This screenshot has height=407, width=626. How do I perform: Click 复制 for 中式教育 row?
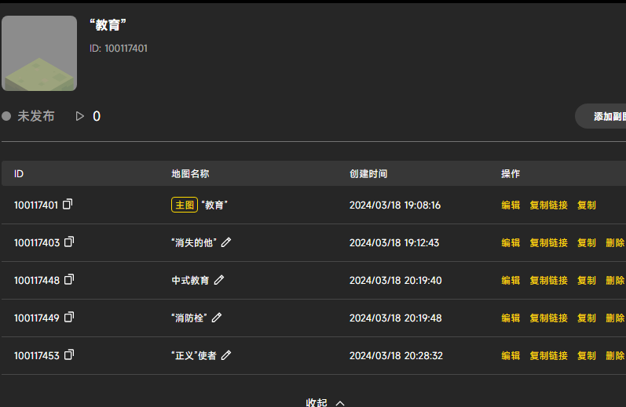pyautogui.click(x=587, y=280)
